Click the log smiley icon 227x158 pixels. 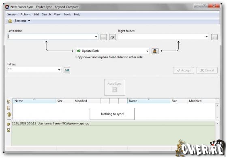point(9,124)
